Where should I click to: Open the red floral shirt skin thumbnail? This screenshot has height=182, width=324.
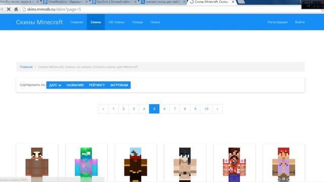coord(234,164)
